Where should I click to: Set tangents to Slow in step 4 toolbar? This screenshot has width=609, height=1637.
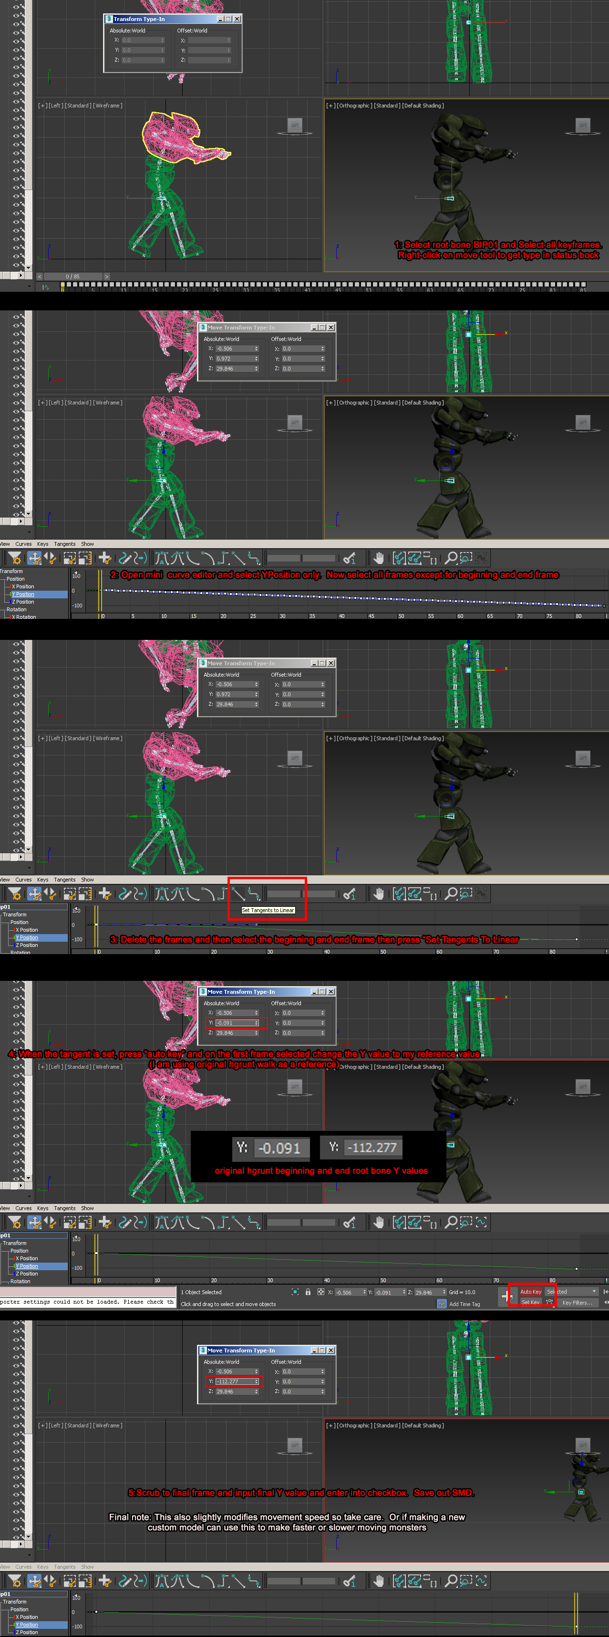(x=208, y=1222)
